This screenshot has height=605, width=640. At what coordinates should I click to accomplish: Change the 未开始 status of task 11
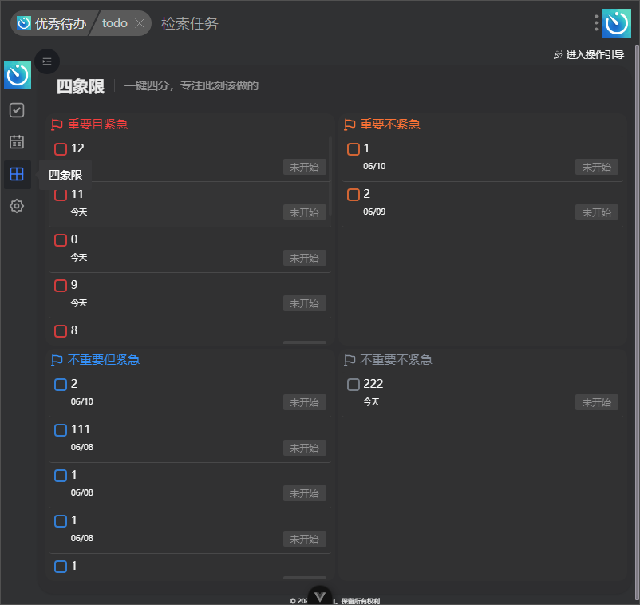[305, 212]
